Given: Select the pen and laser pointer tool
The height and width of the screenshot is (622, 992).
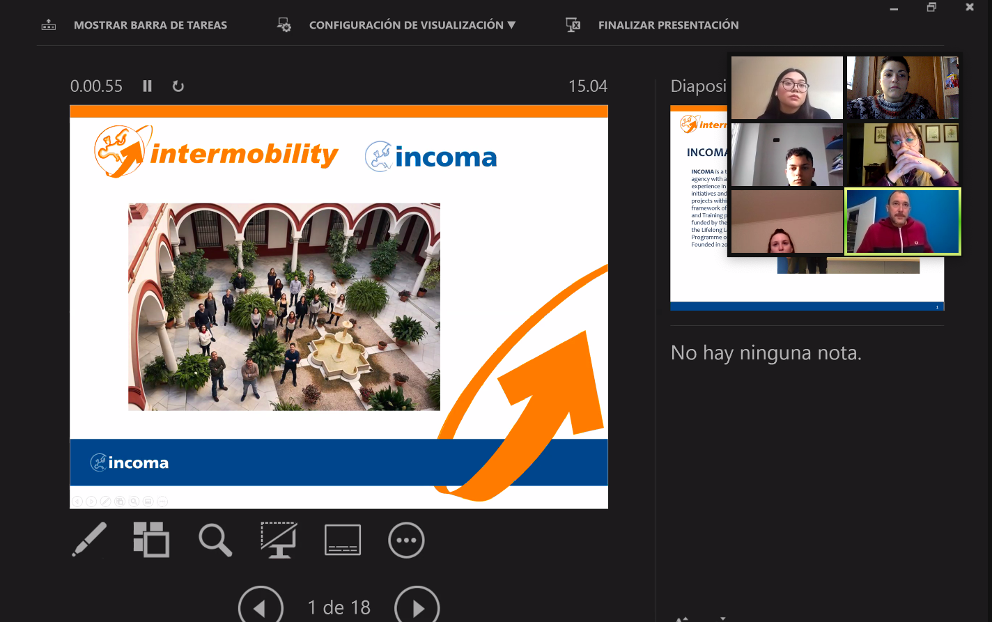Looking at the screenshot, I should click(89, 540).
